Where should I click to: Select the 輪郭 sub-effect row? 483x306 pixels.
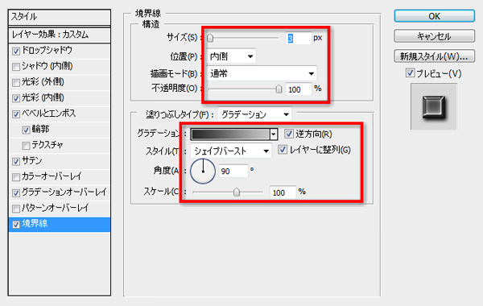coord(59,130)
